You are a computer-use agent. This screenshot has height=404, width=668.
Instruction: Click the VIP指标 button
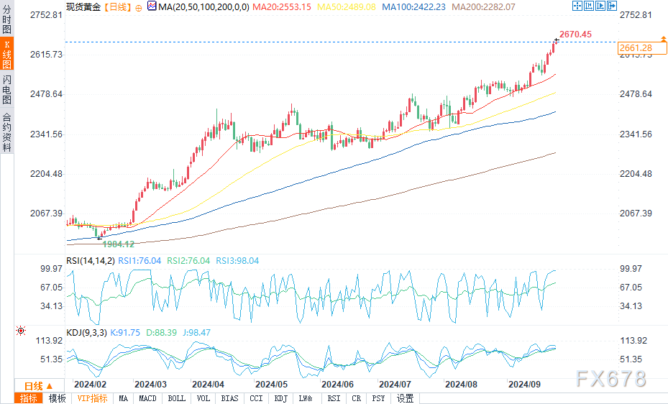click(x=92, y=398)
